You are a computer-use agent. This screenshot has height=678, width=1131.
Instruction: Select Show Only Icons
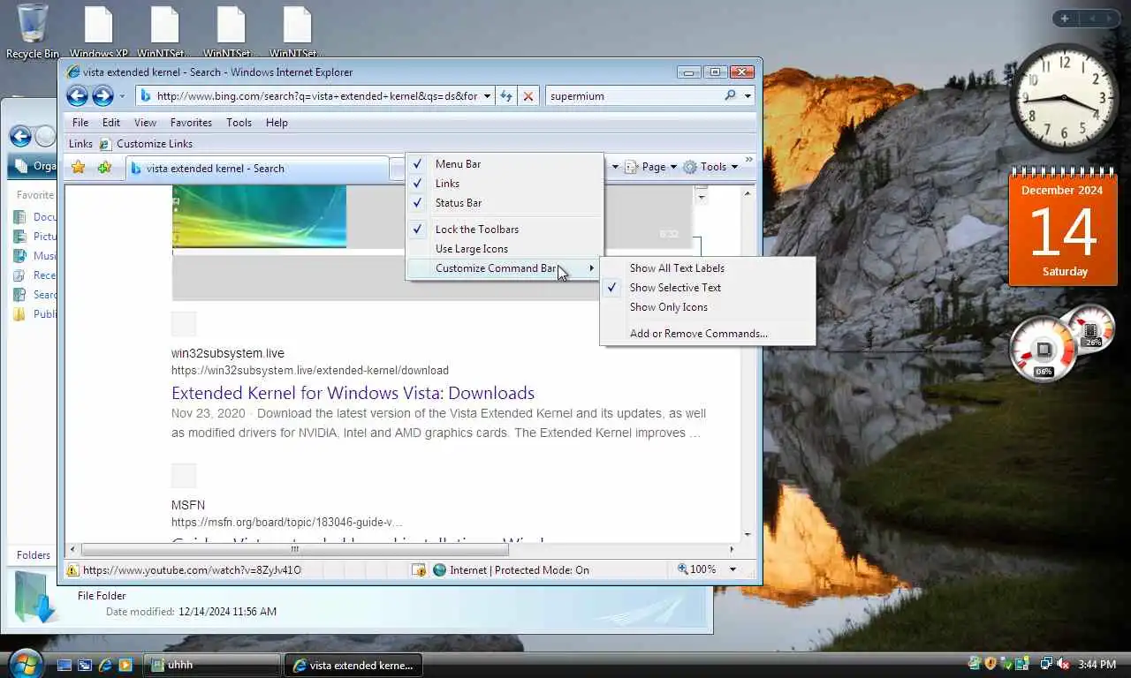(x=707, y=307)
